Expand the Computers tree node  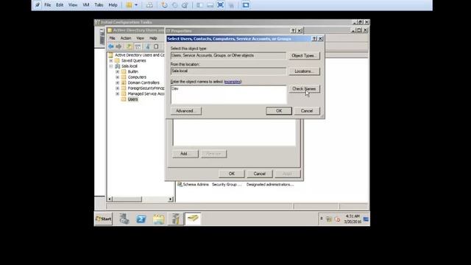(x=118, y=77)
